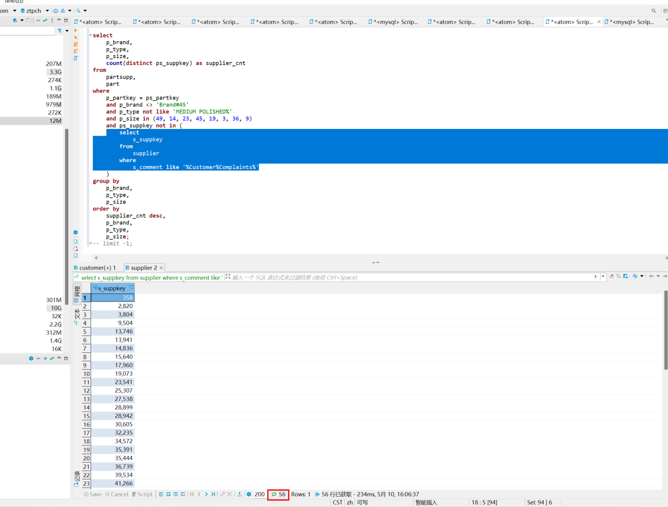668x507 pixels.
Task: Execute the SQL script icon in the editor sidebar
Action: point(76,44)
